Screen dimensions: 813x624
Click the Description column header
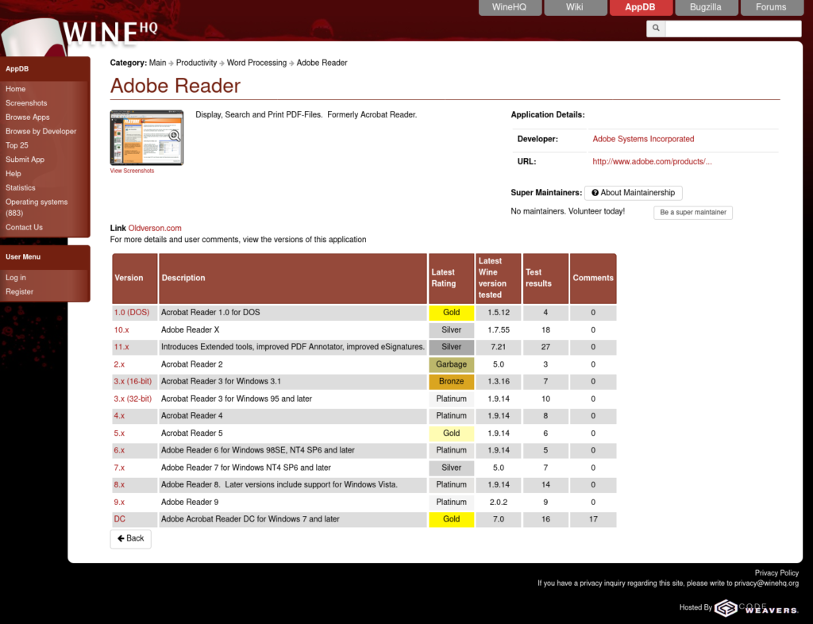tap(293, 279)
